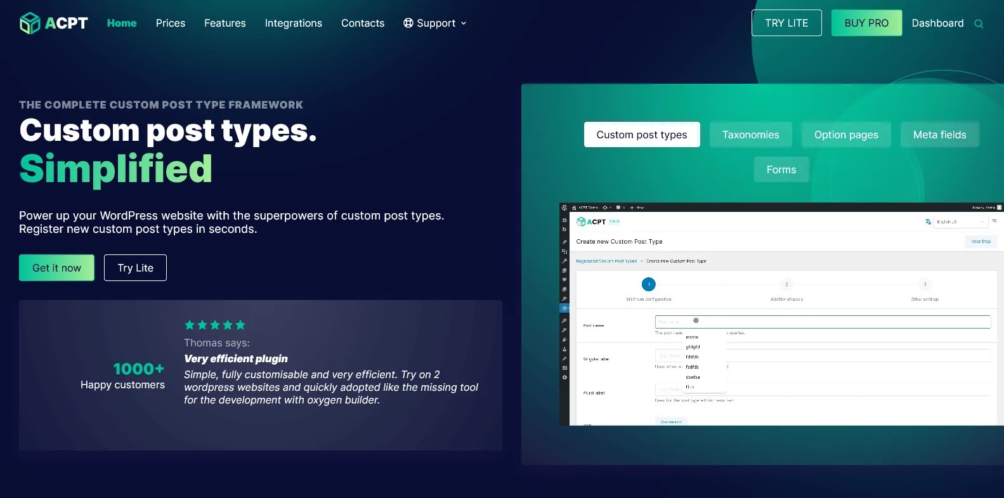The height and width of the screenshot is (498, 1004).
Task: Expand the Support dropdown menu
Action: point(435,23)
